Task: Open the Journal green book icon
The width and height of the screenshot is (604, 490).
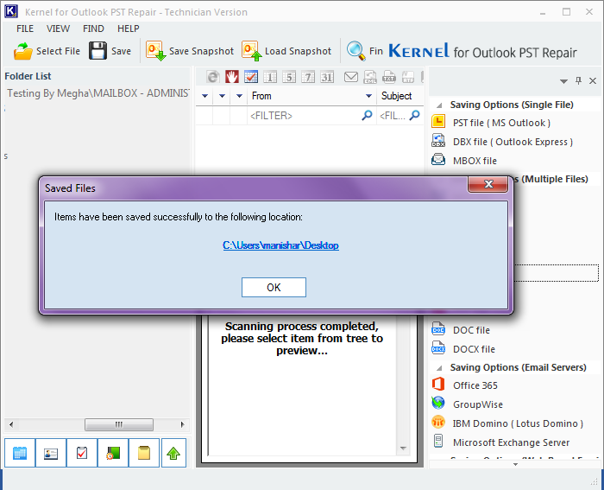Action: [113, 453]
